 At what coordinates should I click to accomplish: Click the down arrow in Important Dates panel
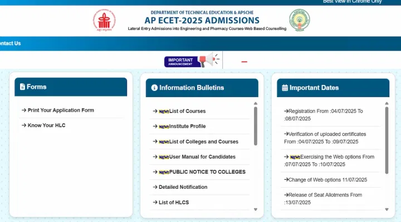click(x=387, y=210)
